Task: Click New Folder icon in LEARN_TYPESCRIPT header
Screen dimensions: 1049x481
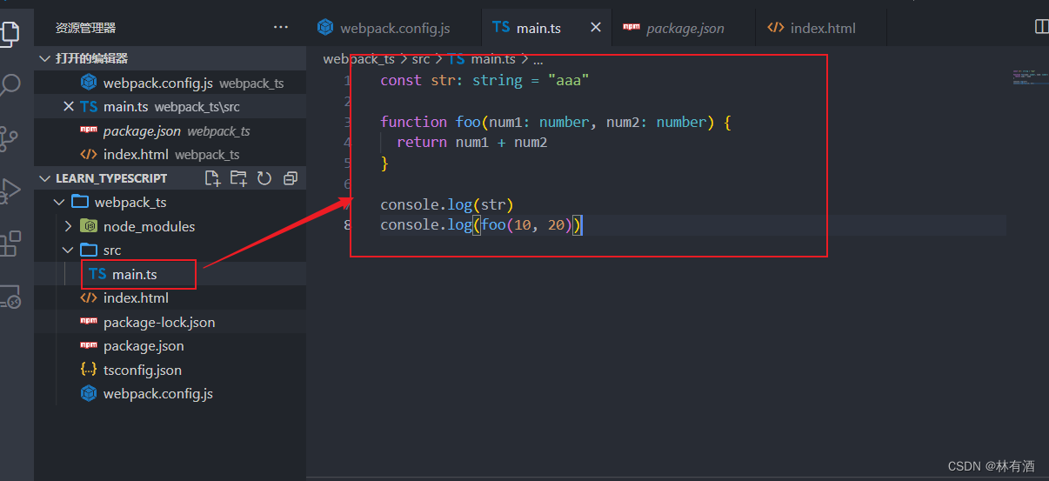Action: point(238,178)
